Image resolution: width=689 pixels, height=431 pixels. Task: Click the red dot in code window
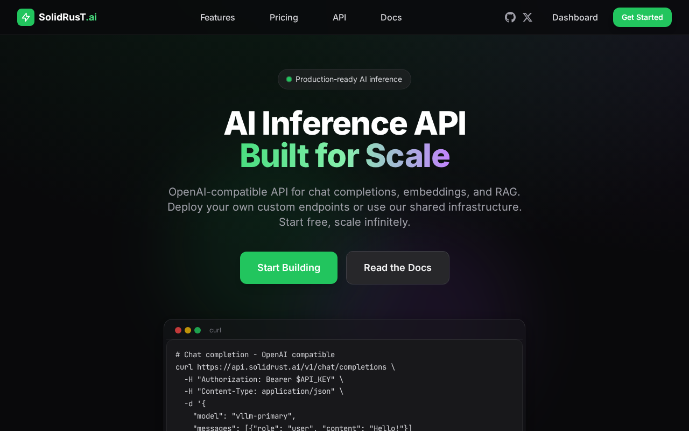tap(178, 330)
